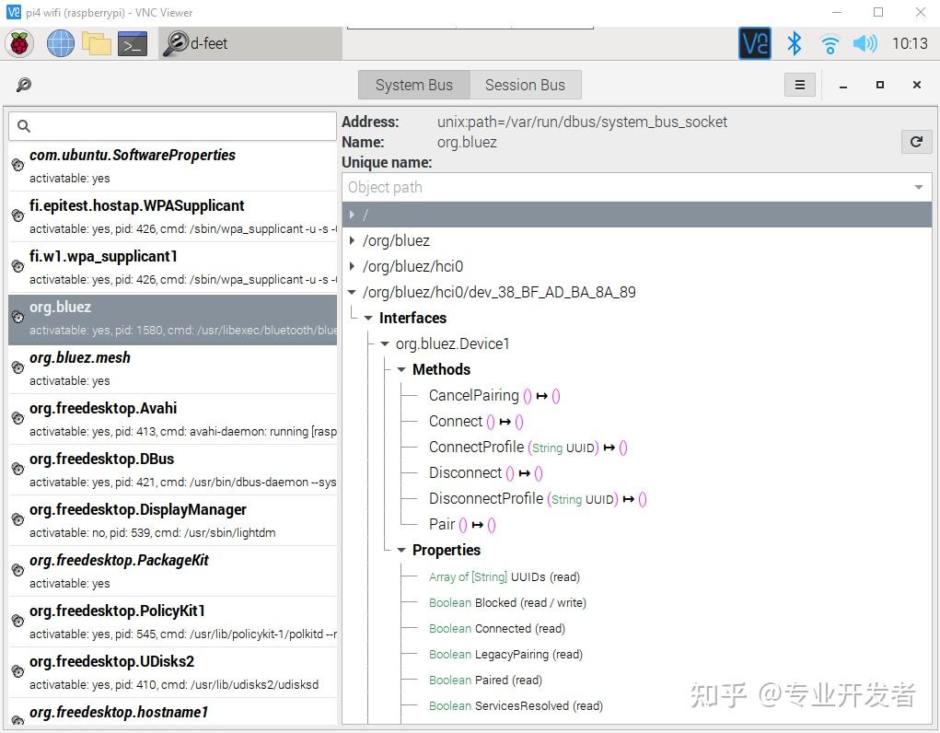The image size is (940, 733).
Task: Select org.freedesktop.hostname1 bus name
Action: [x=173, y=713]
